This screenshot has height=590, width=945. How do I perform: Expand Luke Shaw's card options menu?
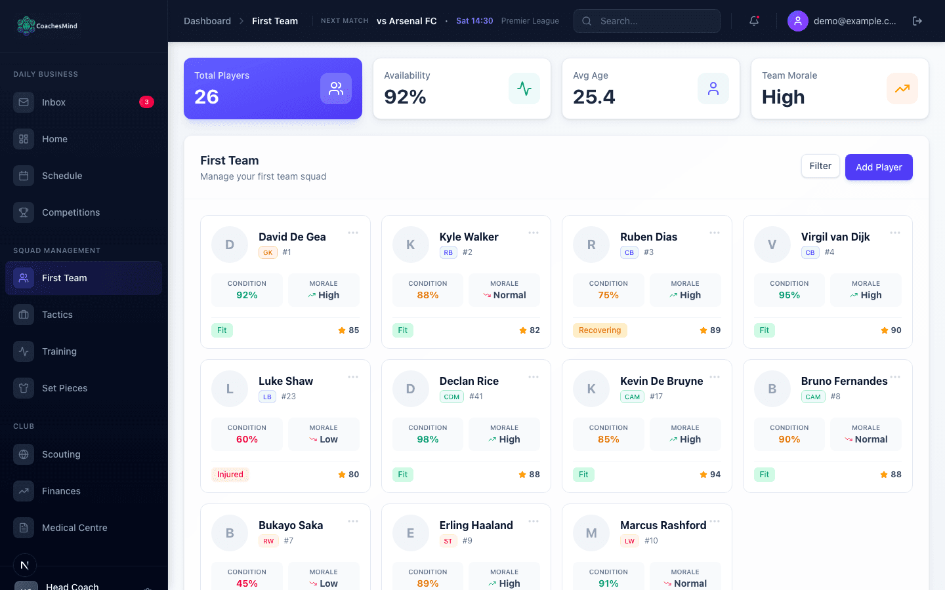click(353, 377)
